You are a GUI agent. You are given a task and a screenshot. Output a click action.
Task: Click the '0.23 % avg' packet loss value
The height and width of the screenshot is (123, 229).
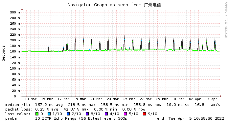(47, 109)
